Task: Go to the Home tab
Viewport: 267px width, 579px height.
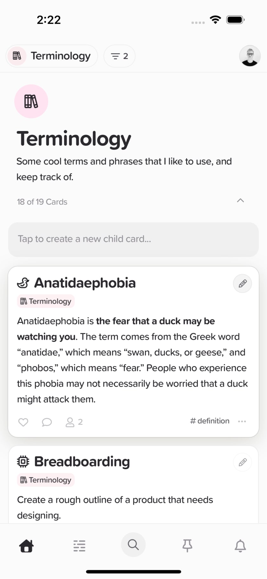Action: pyautogui.click(x=26, y=546)
